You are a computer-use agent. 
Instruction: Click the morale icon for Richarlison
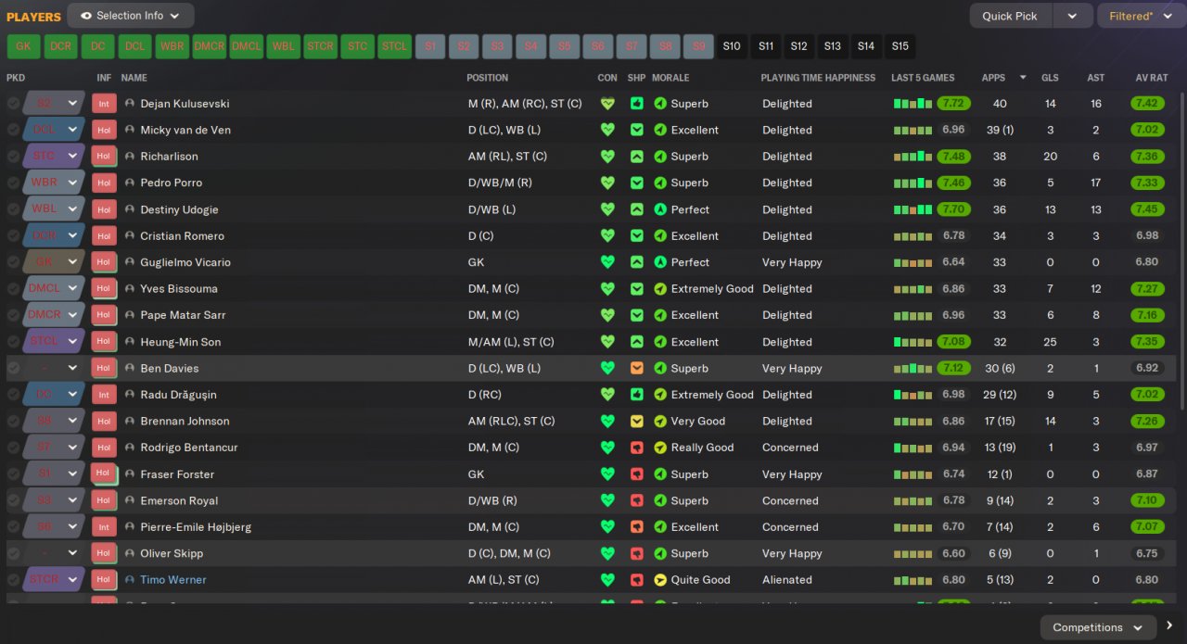coord(660,157)
